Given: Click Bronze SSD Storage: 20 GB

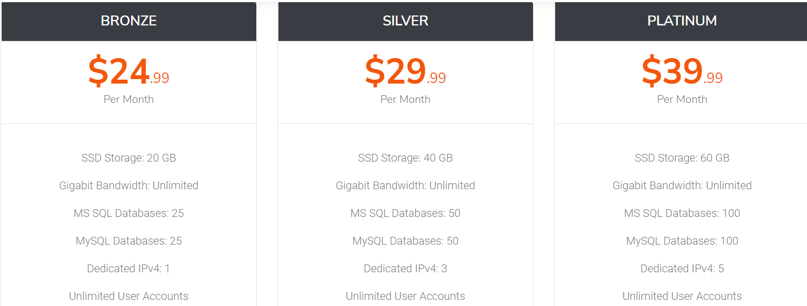Looking at the screenshot, I should click(x=128, y=158).
